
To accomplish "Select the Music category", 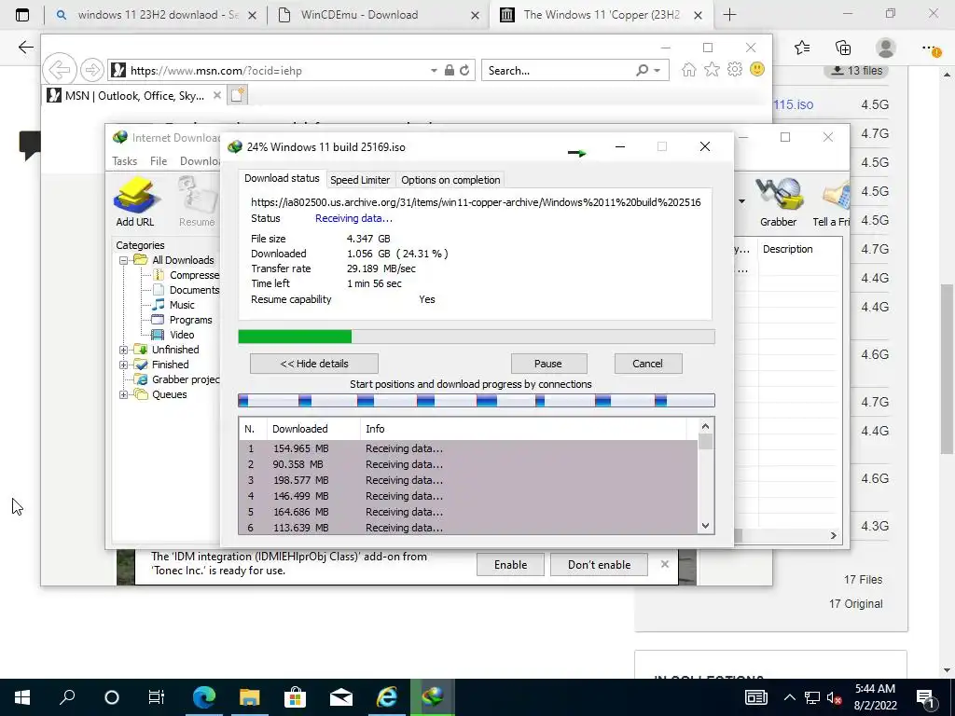I will click(173, 305).
